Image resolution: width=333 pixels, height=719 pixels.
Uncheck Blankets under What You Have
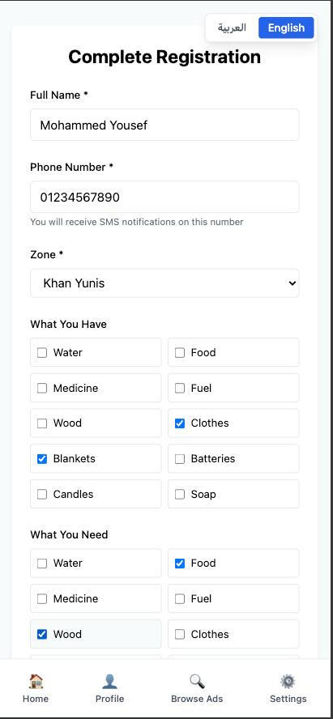[42, 458]
